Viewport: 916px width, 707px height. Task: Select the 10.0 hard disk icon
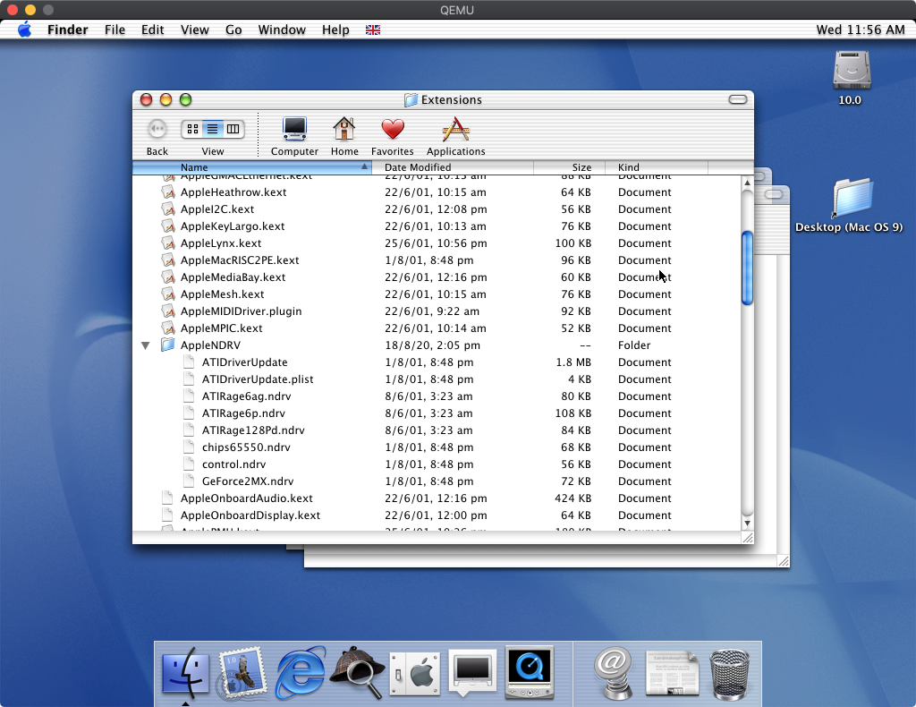tap(852, 70)
